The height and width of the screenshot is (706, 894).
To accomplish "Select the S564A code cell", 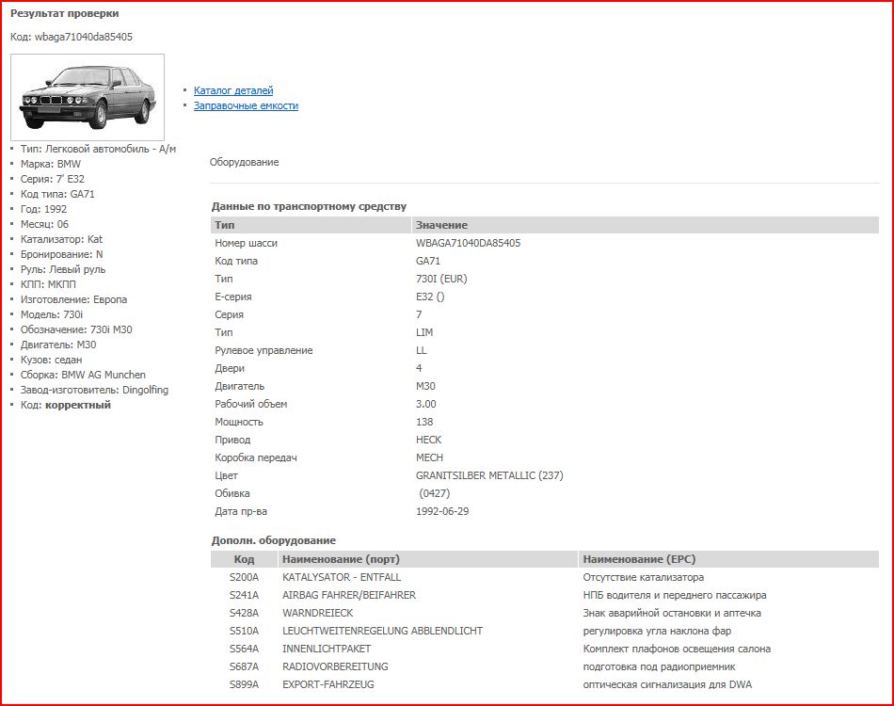I will [244, 649].
